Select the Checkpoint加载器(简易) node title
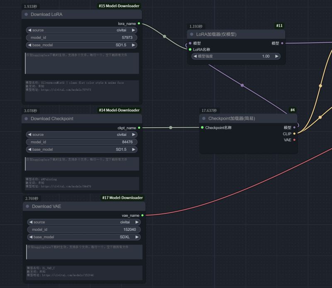Viewport: 332px width, 288px height. (232, 119)
